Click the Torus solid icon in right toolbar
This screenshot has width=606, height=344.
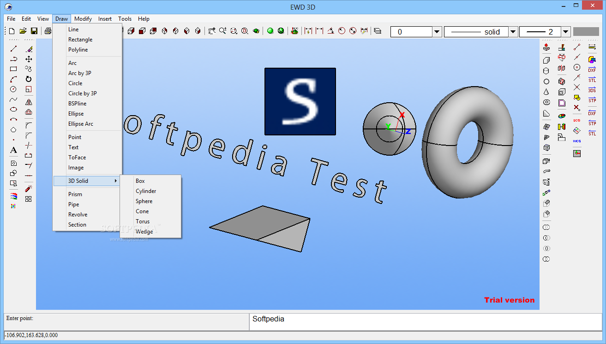546,102
